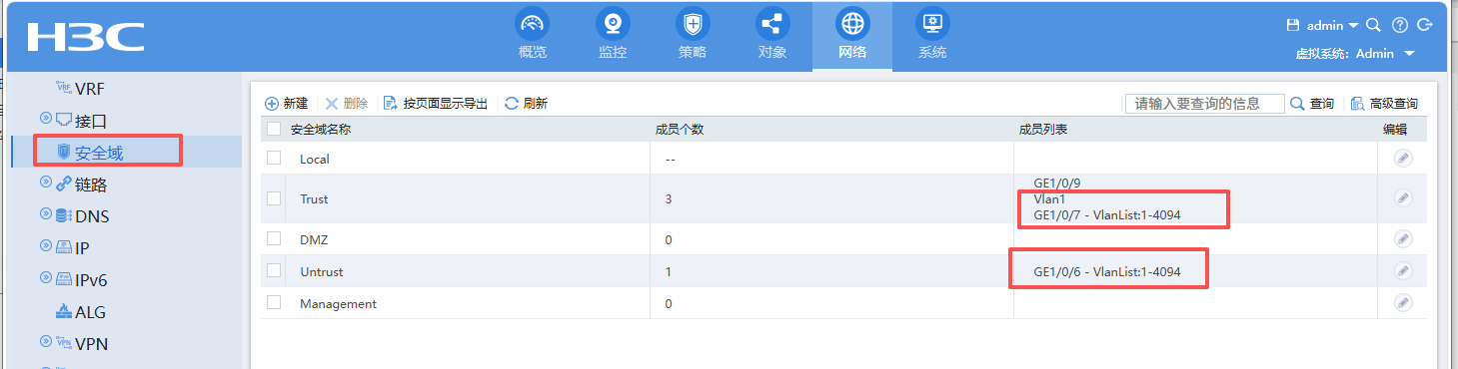Image resolution: width=1458 pixels, height=369 pixels.
Task: Open the admin user dropdown
Action: coord(1332,25)
